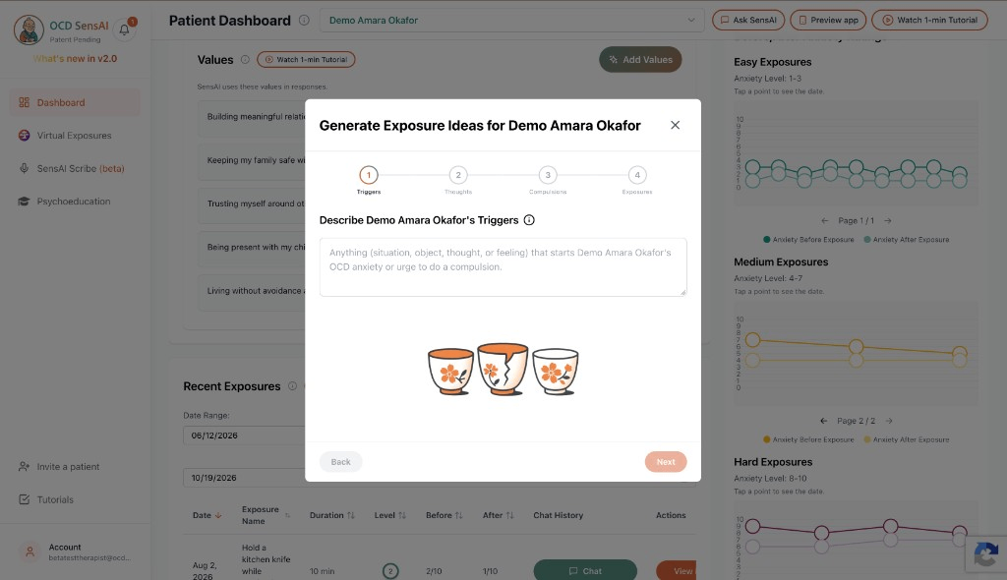
Task: Select step 3 Compulsions in wizard
Action: point(548,175)
